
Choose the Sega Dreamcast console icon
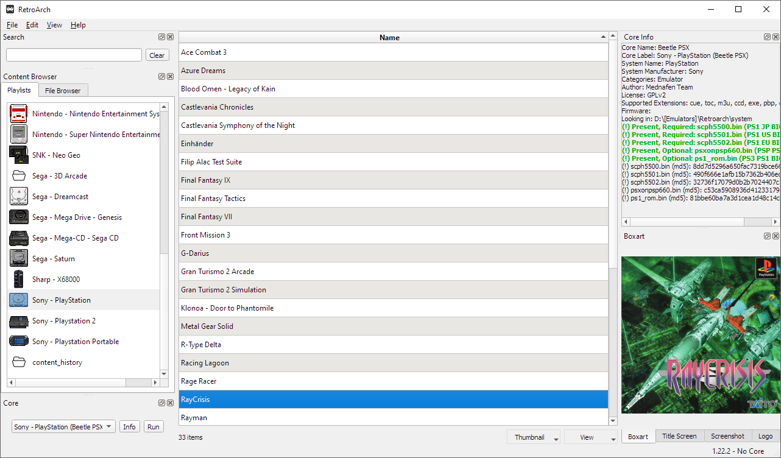click(x=19, y=197)
